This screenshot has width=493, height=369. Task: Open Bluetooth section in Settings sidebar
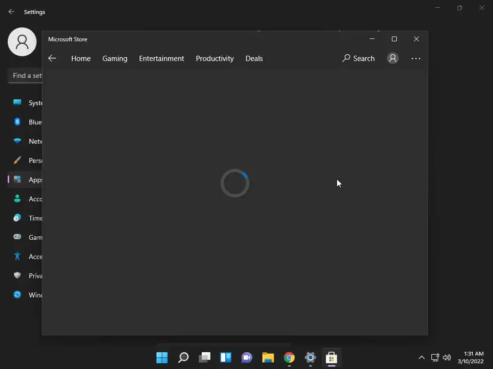[x=25, y=122]
